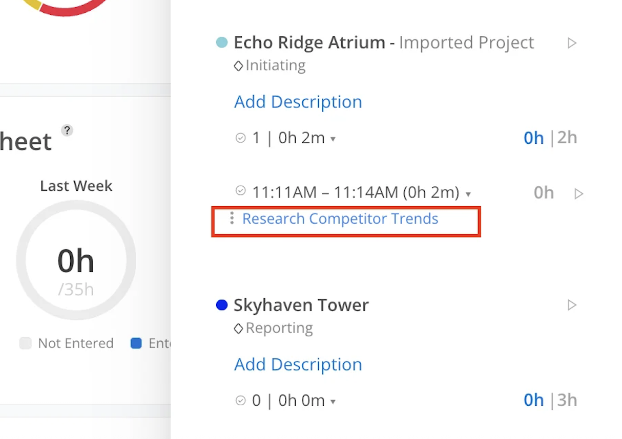Click the Last Week 0h progress ring

pyautogui.click(x=76, y=260)
